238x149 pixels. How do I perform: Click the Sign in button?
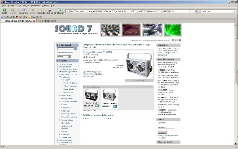(x=162, y=132)
